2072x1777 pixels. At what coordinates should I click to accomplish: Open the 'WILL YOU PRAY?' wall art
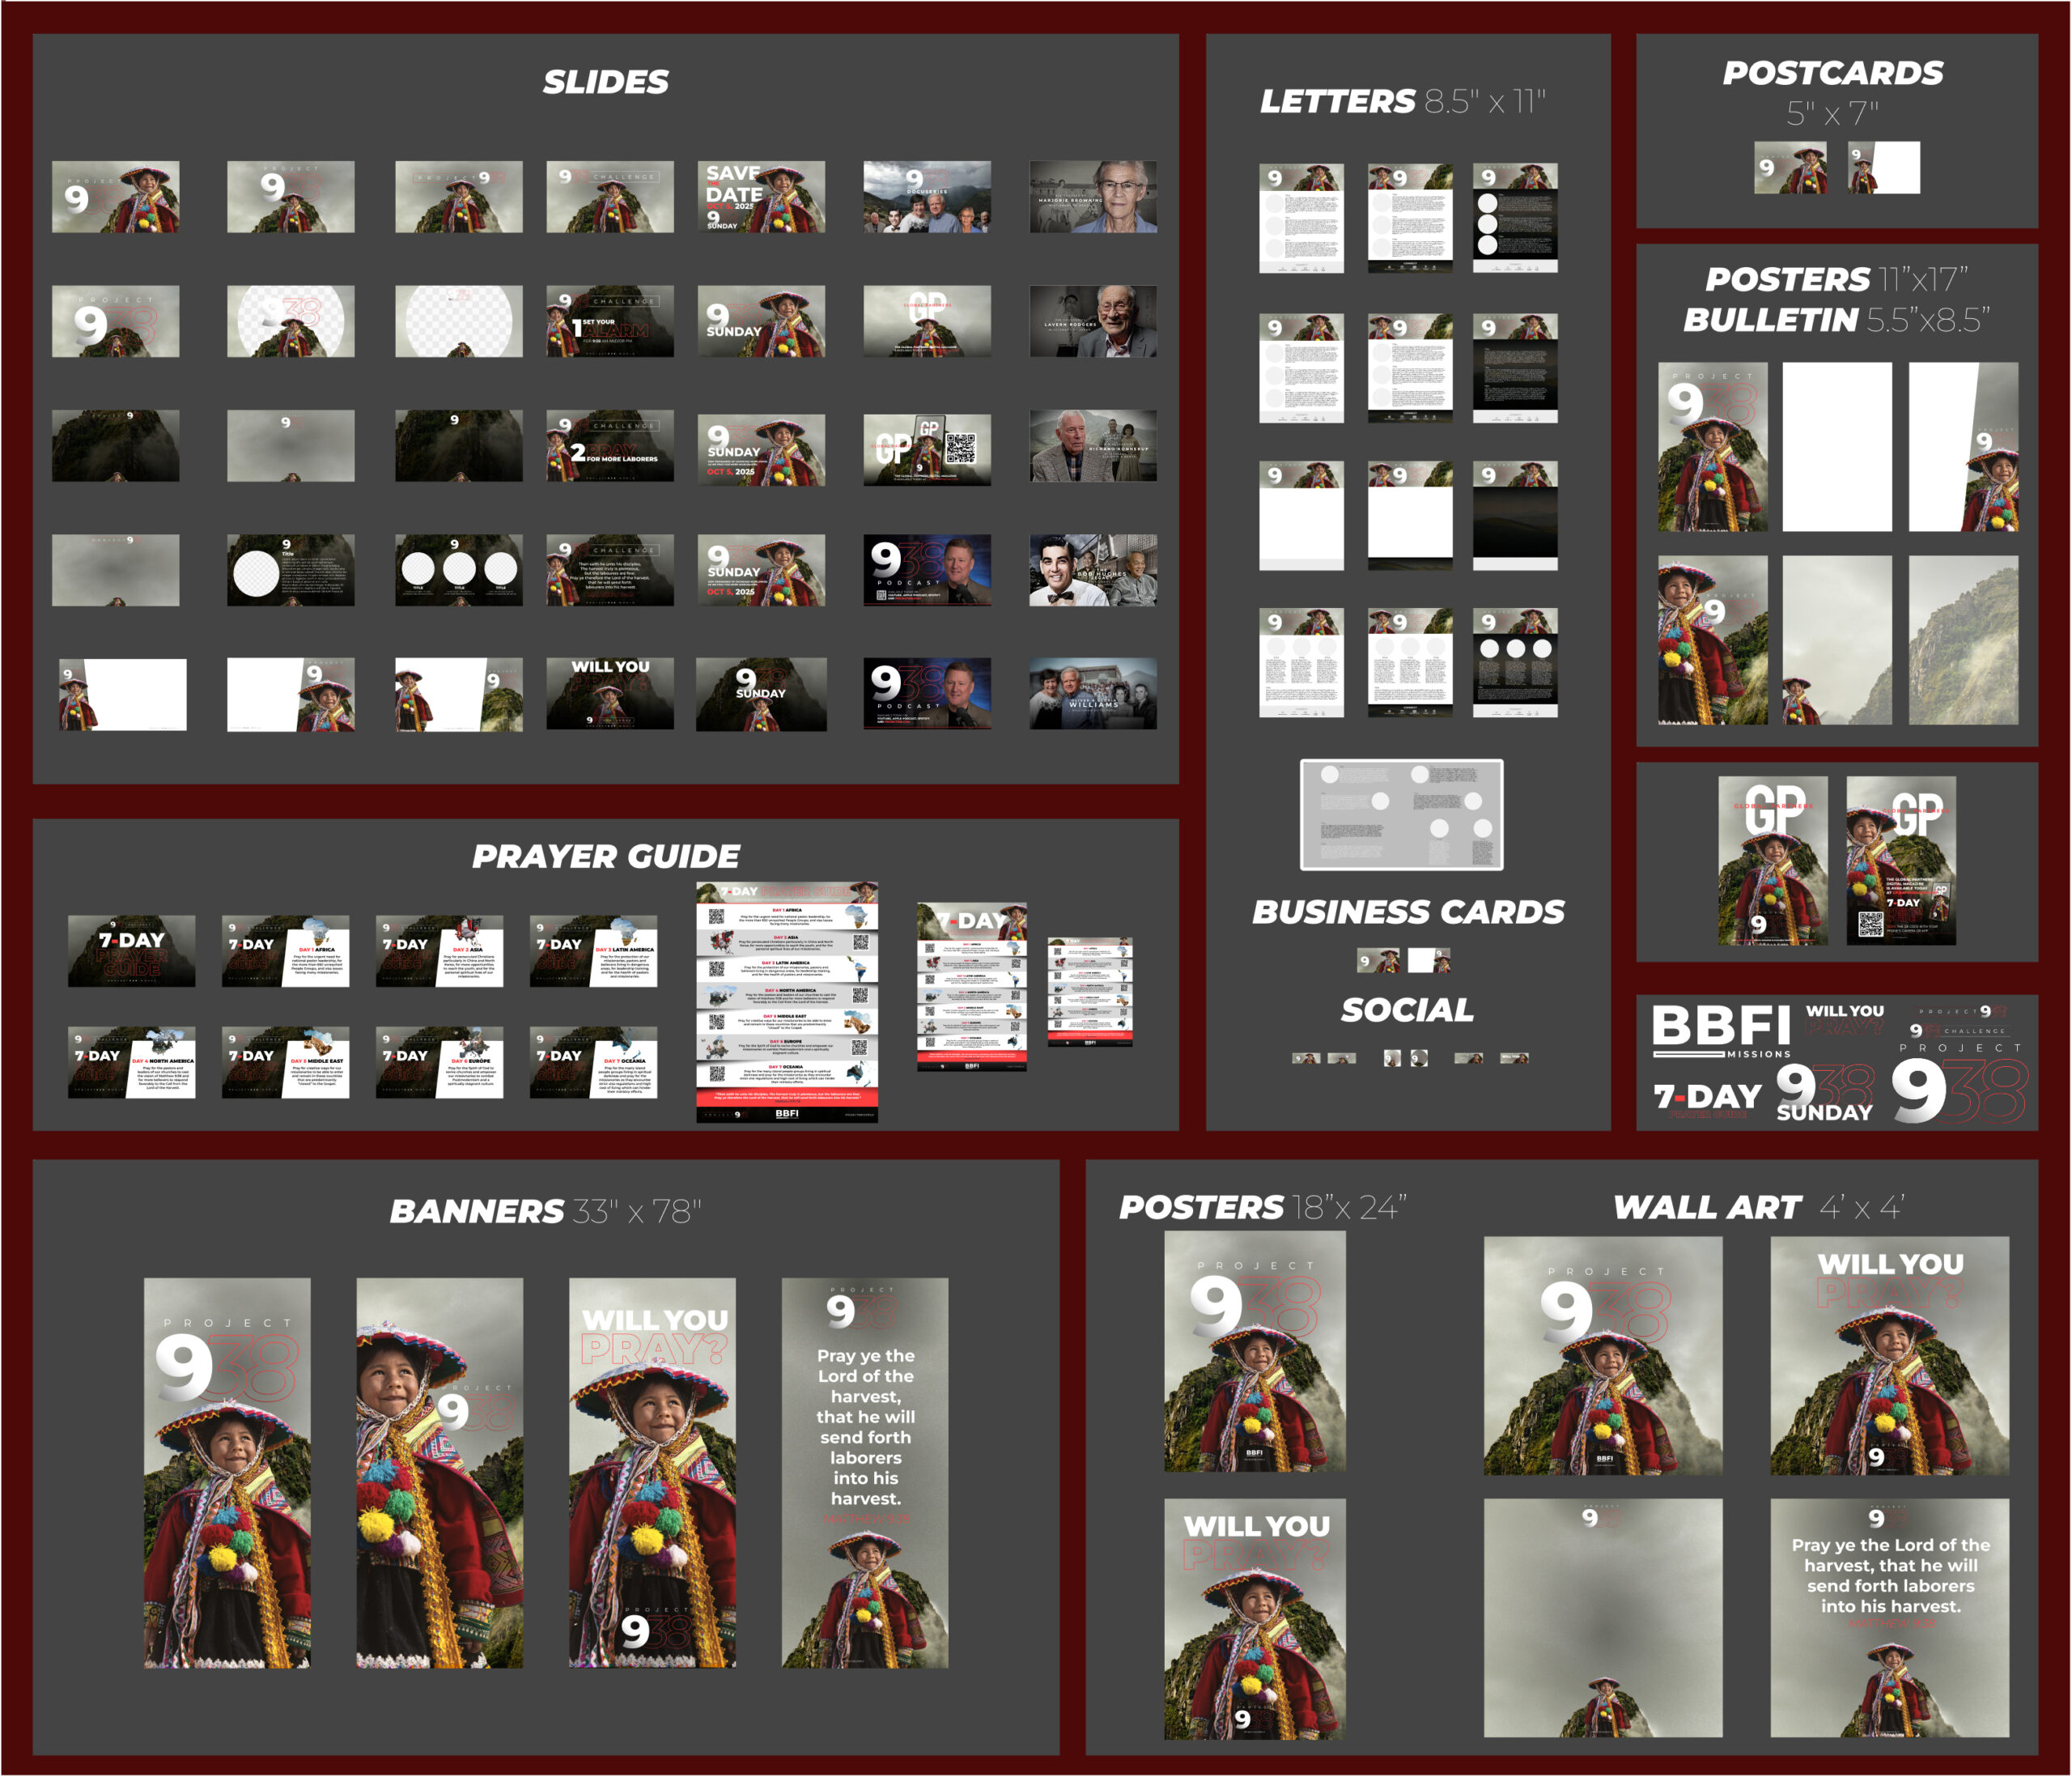coord(1889,1355)
